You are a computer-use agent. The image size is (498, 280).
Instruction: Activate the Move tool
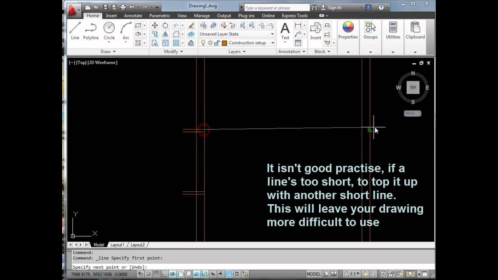pyautogui.click(x=155, y=25)
